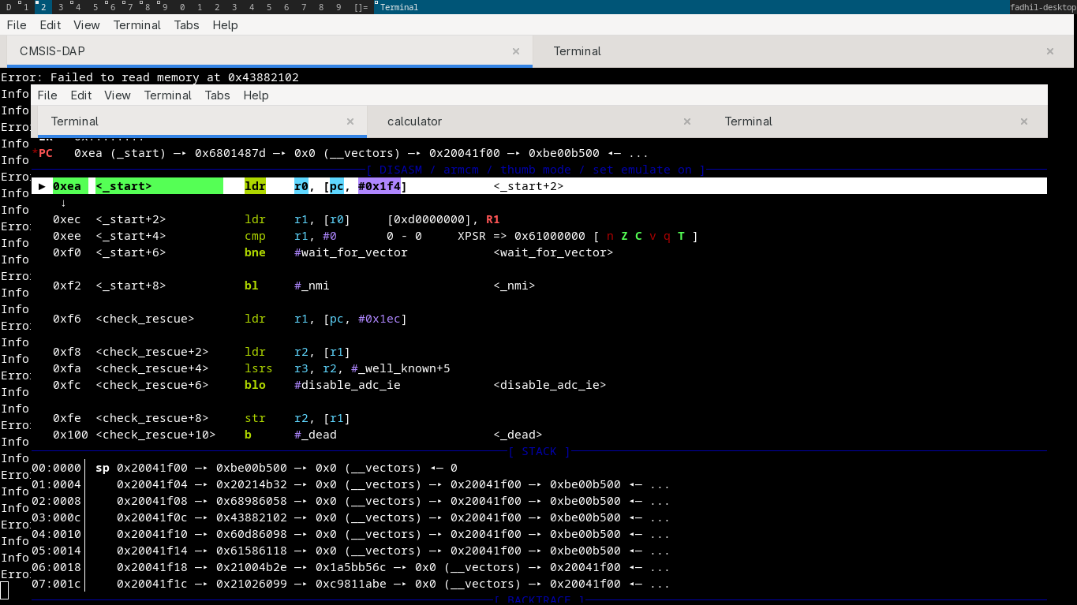Close the calculator tab
The width and height of the screenshot is (1077, 605).
pyautogui.click(x=687, y=121)
